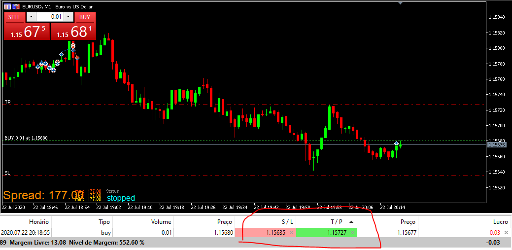Click the 0.01 volume input field
Image resolution: width=512 pixels, height=250 pixels.
50,17
